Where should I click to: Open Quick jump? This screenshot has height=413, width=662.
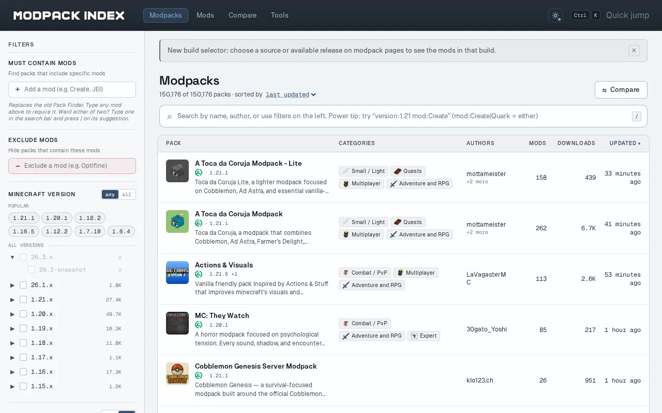(627, 15)
